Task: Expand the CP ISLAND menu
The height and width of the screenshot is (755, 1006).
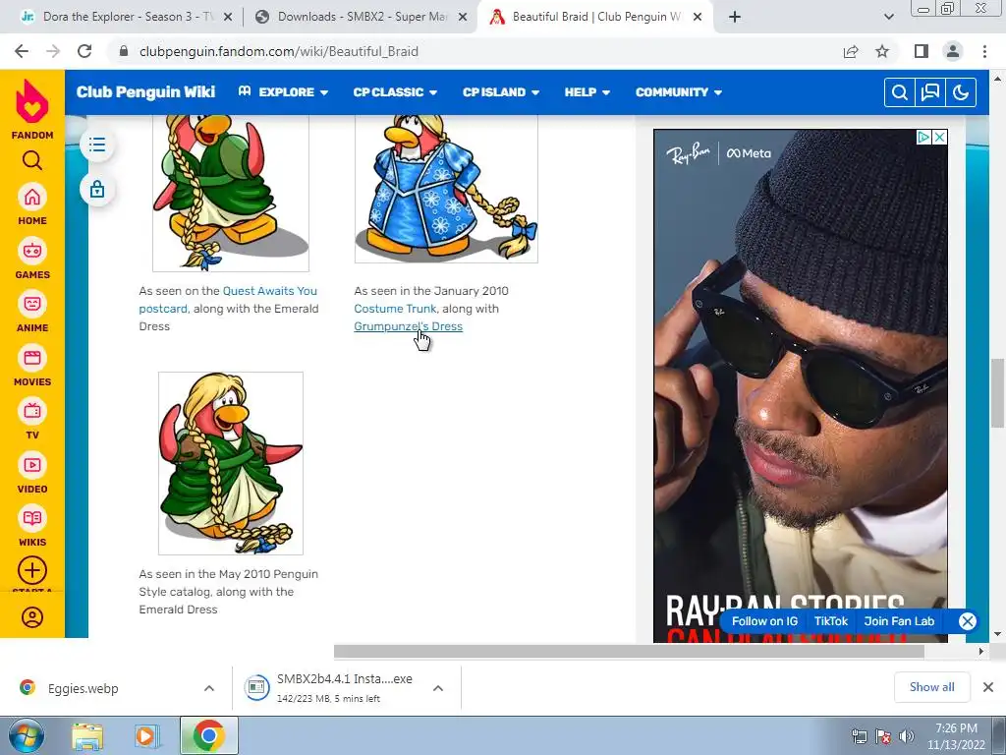Action: pyautogui.click(x=500, y=92)
